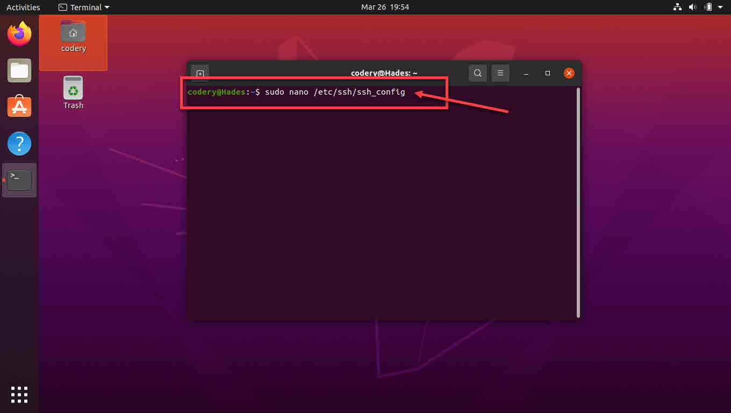Viewport: 731px width, 413px height.
Task: Close the Terminal window
Action: tap(569, 73)
